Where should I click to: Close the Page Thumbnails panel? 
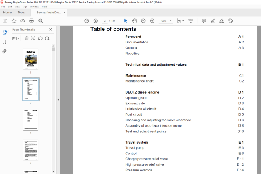point(50,30)
